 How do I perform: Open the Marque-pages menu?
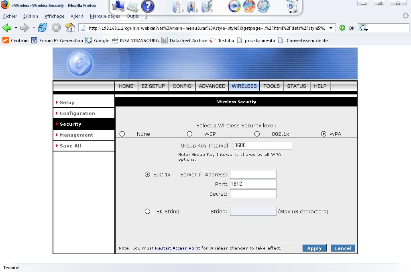[105, 16]
